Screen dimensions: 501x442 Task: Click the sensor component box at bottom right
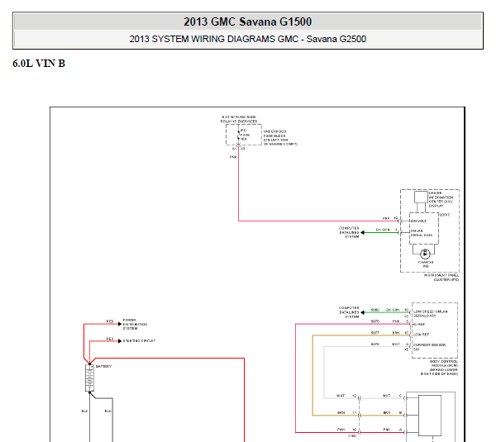pos(430,416)
